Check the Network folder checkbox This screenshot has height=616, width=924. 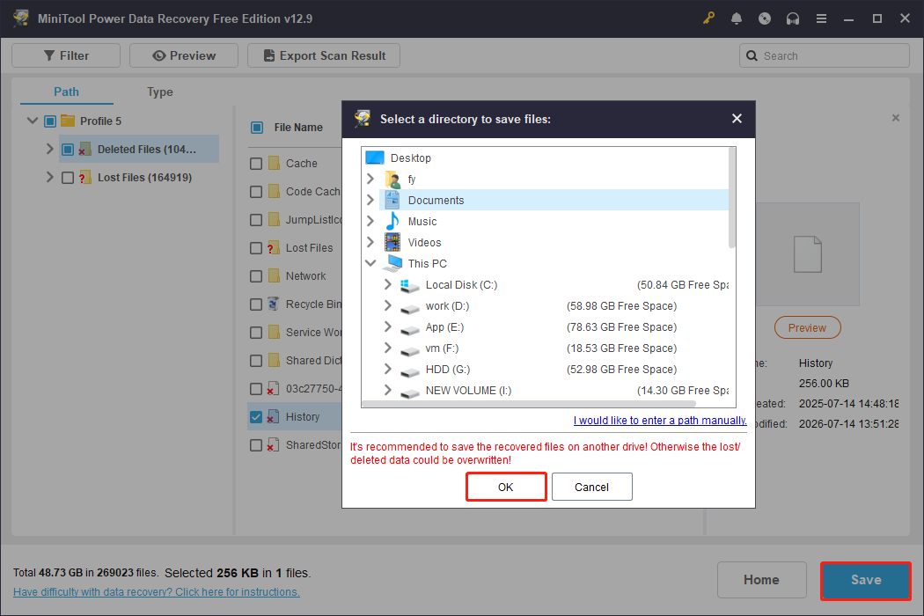point(256,275)
